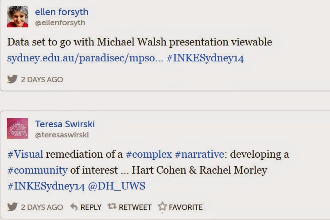The width and height of the screenshot is (330, 220).
Task: Open the 2 DAYS AGO timestamp on ellen's tweet
Action: (x=42, y=80)
